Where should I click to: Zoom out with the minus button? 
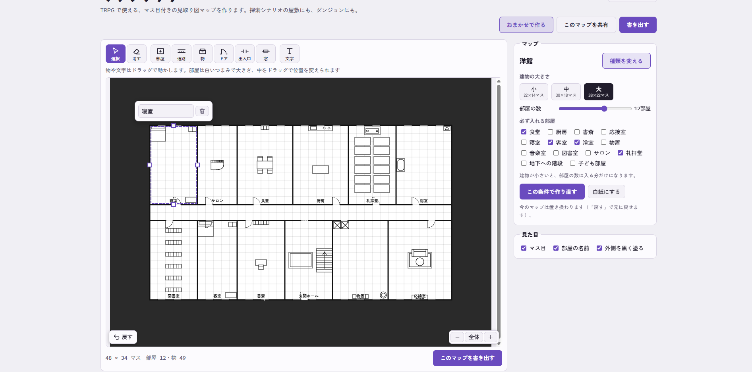pyautogui.click(x=457, y=337)
